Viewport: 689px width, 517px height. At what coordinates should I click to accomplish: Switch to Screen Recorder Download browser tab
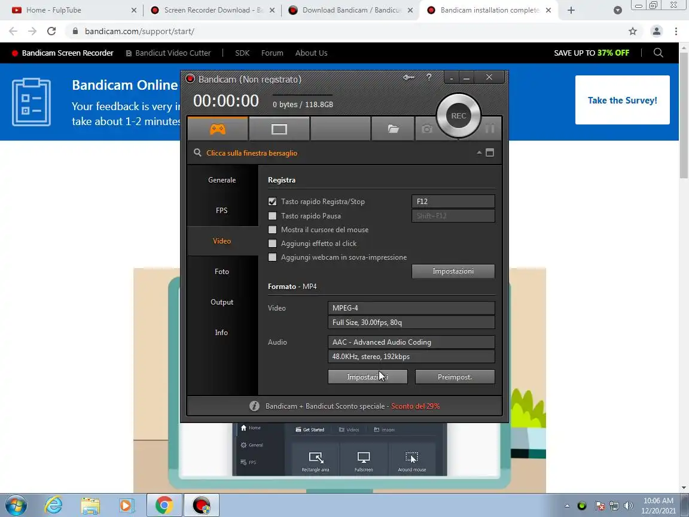[x=211, y=10]
